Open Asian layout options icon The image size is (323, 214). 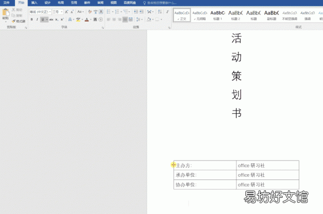(x=149, y=12)
